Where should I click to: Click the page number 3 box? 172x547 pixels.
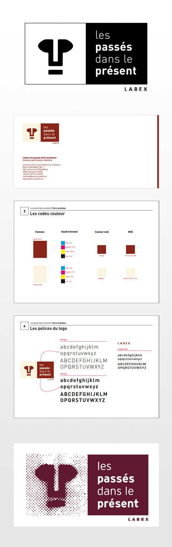(24, 211)
